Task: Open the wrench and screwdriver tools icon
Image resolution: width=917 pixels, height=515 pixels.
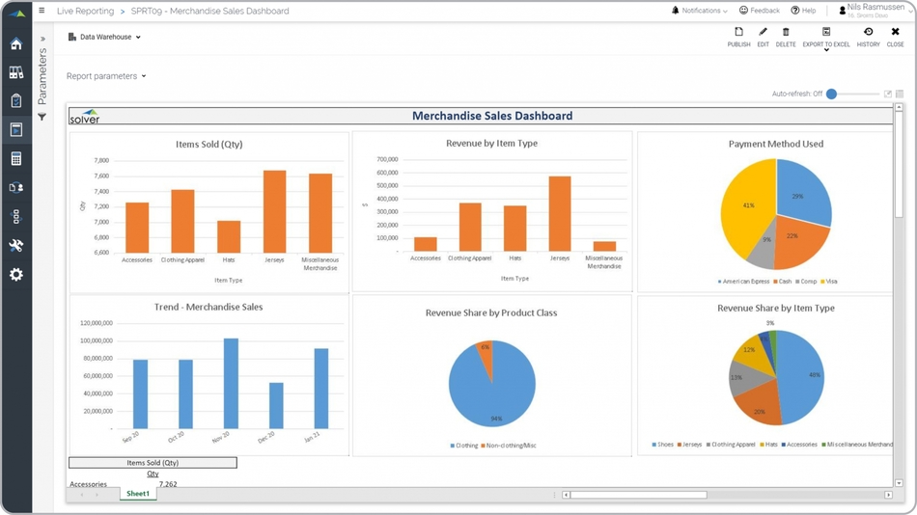Action: coord(16,246)
